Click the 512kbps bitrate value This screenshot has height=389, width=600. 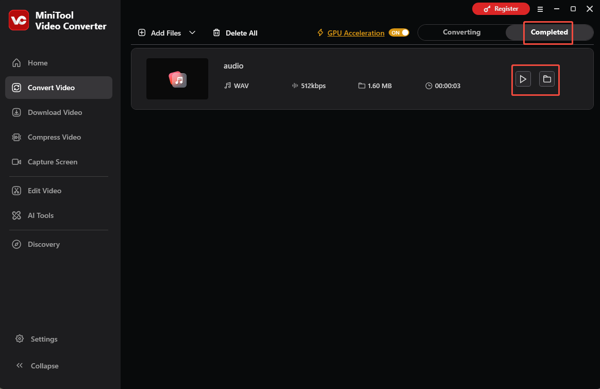tap(313, 86)
